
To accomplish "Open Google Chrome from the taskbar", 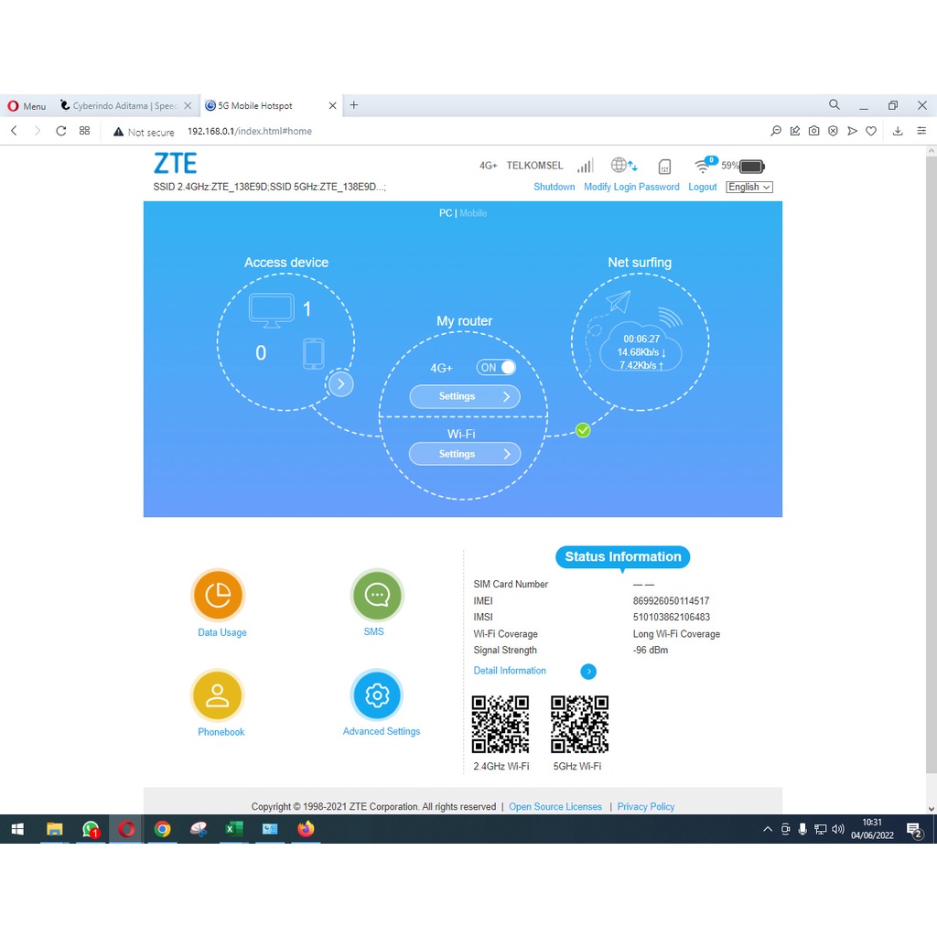I will click(162, 829).
